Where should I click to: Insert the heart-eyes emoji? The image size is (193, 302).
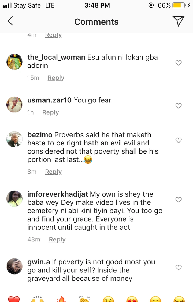[132, 299]
